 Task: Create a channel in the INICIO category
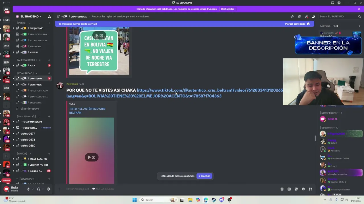click(x=49, y=23)
